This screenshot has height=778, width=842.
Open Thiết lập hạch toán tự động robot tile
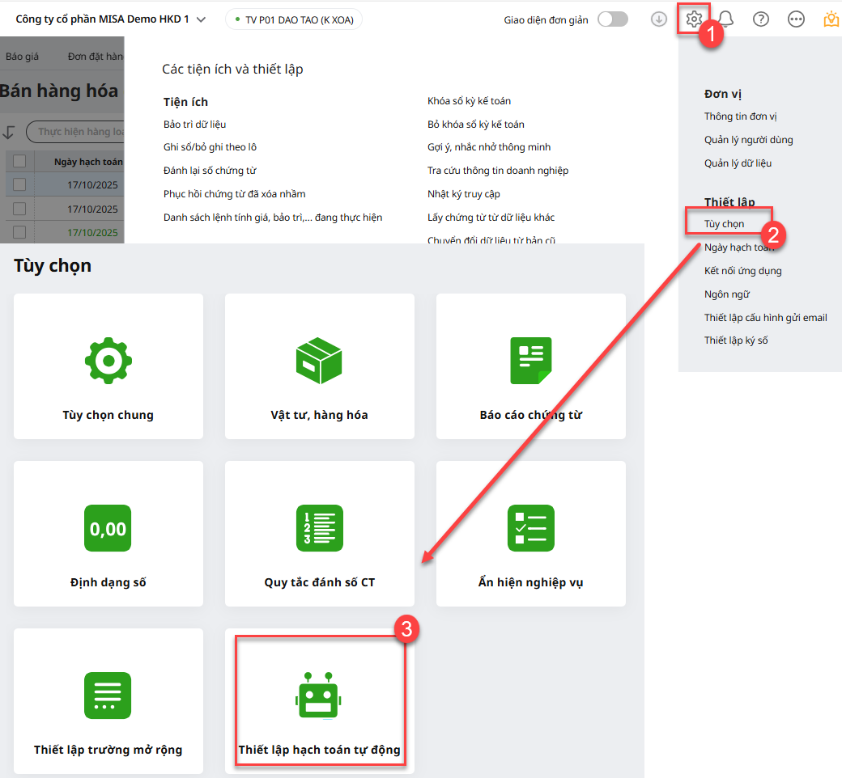pos(319,700)
